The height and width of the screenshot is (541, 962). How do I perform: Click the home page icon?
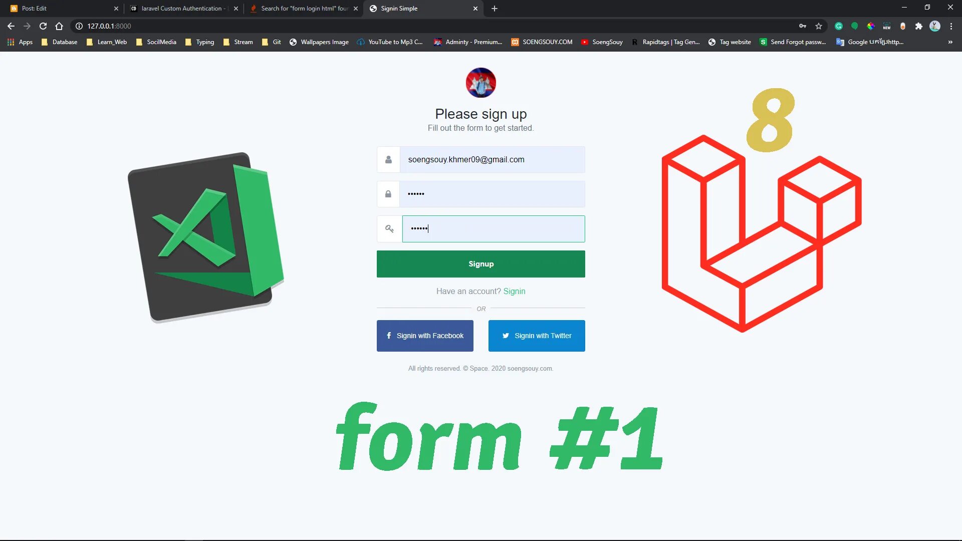[59, 26]
